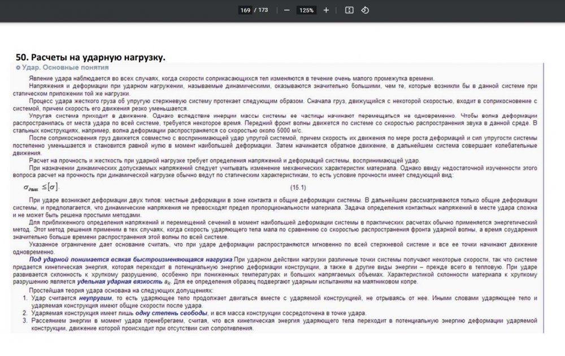Screen dimensions: 565x356
Task: Click paragraph starting 'При ударе возникают деформации двух типов'
Action: point(275,208)
